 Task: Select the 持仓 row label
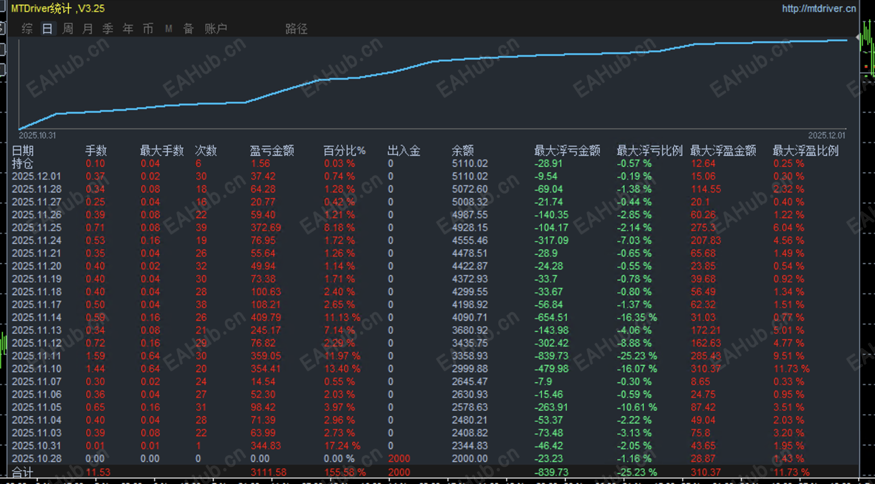click(x=23, y=164)
